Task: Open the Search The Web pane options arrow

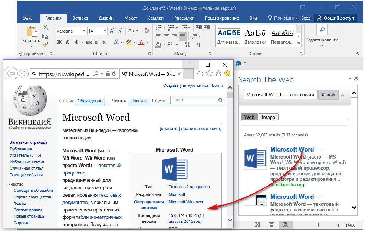Action: point(349,78)
